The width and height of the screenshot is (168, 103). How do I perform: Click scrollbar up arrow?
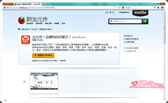pos(165,11)
